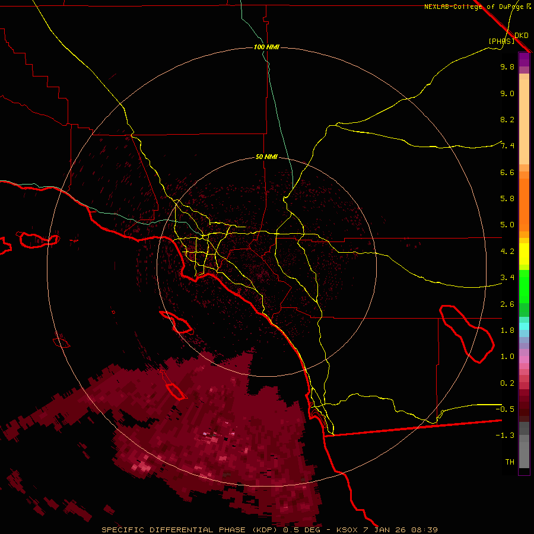The image size is (534, 534).
Task: Click the 100 NMI range ring label
Action: (x=266, y=47)
